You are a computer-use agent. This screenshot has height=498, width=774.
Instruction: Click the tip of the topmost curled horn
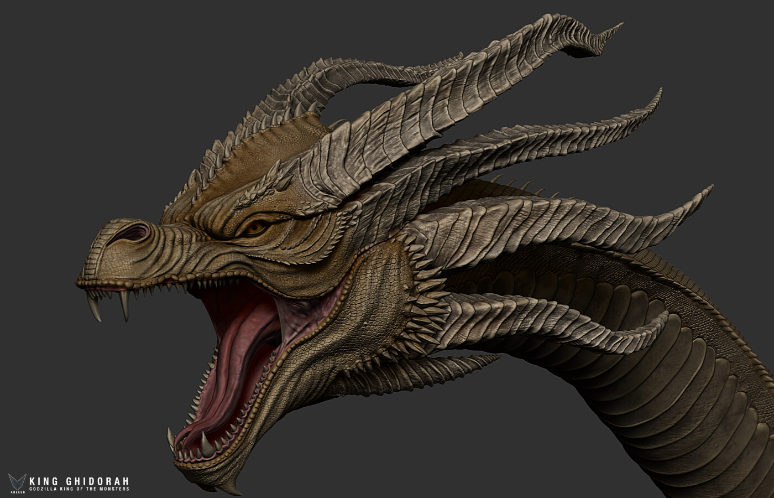[618, 25]
